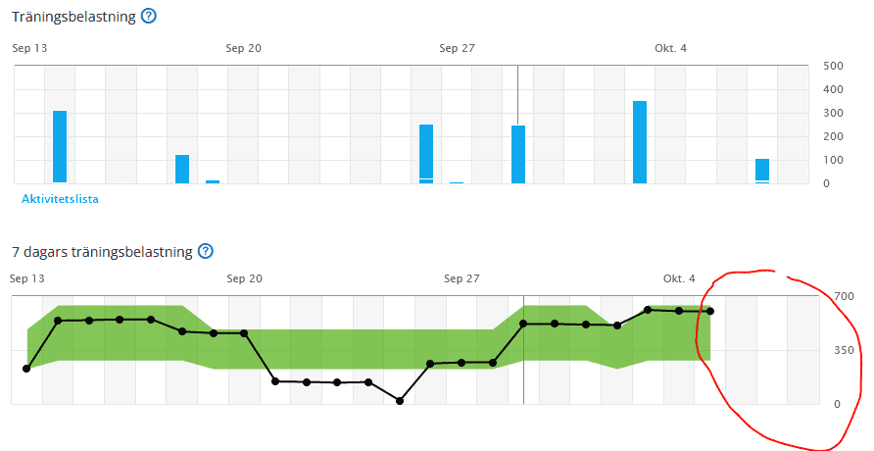Click the Träningsbelastning heading text
The width and height of the screenshot is (874, 451).
tap(73, 17)
